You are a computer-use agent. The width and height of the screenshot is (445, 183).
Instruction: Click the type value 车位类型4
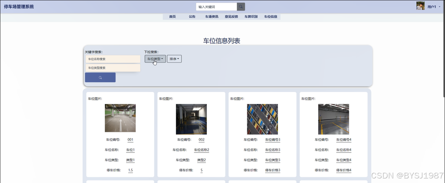coord(344,160)
